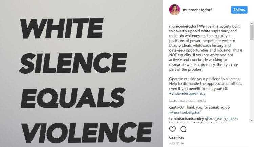
Task: Click munroebergdorf name in the caption
Action: click(x=184, y=26)
